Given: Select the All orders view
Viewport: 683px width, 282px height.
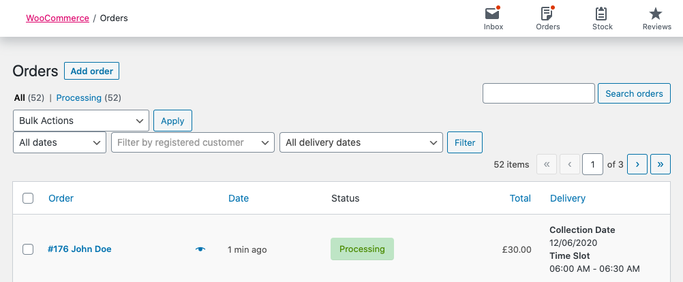Looking at the screenshot, I should (x=19, y=98).
